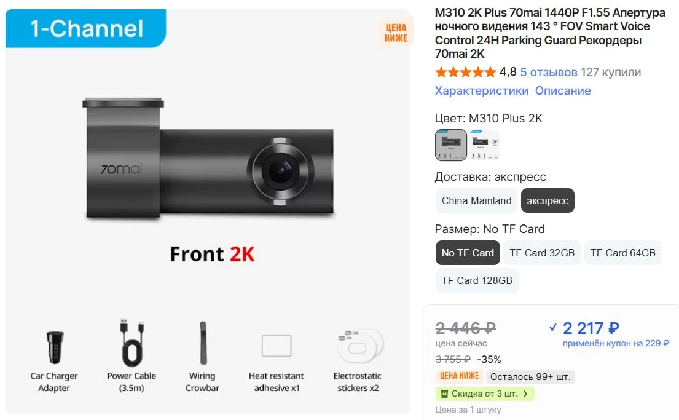
Task: Select TF Card 128GB option
Action: point(477,280)
